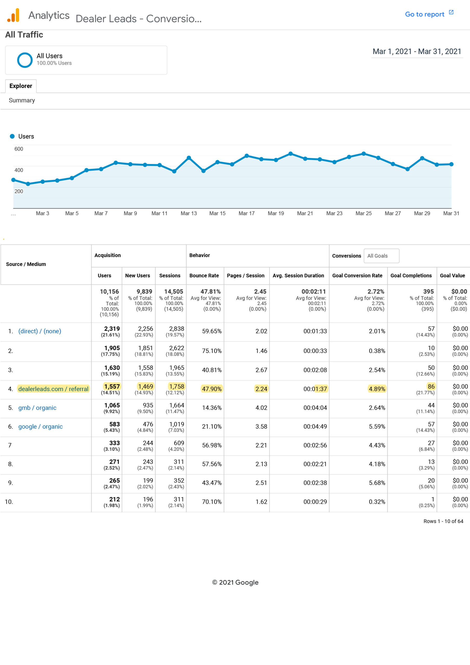
Task: Click the 4.02 pages per session cell
Action: click(261, 408)
